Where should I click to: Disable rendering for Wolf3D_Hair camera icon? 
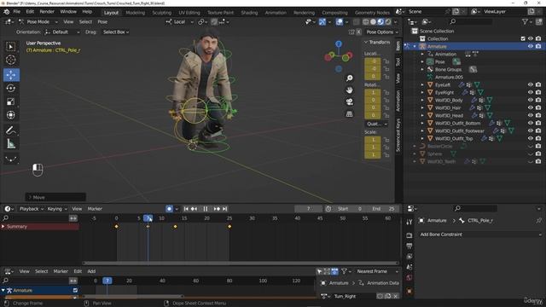(538, 107)
